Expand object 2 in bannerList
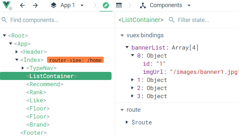The width and height of the screenshot is (239, 136). (132, 88)
